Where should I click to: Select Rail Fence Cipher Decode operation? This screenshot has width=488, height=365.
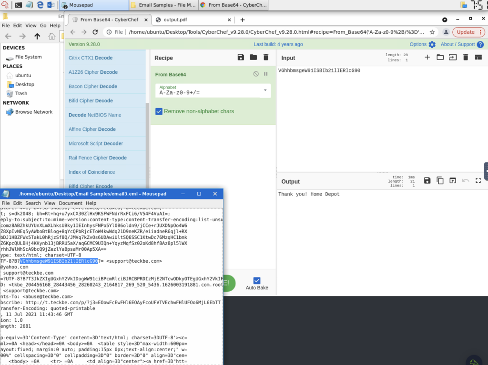(105, 158)
